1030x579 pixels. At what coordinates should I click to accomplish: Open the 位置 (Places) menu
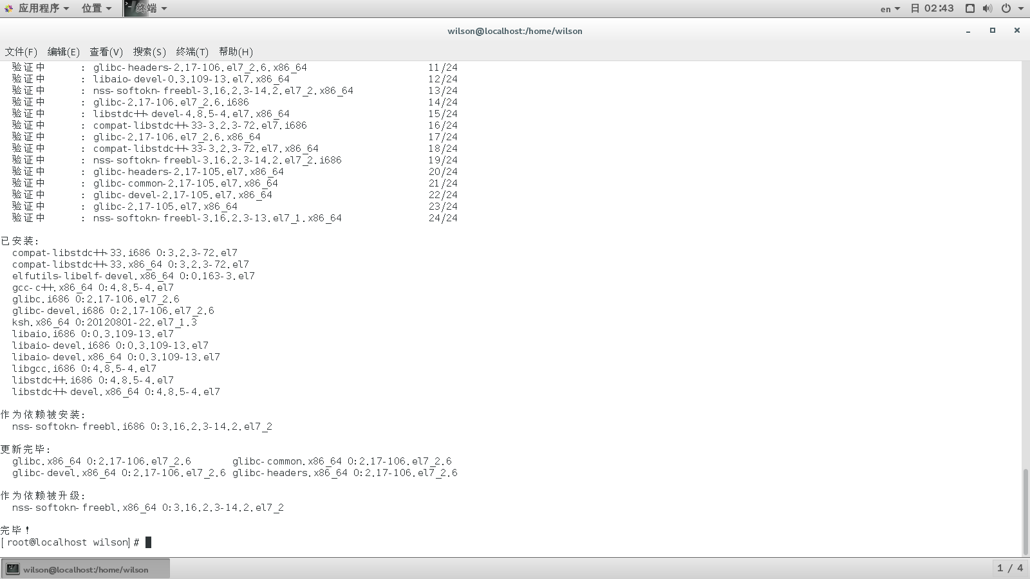point(97,8)
